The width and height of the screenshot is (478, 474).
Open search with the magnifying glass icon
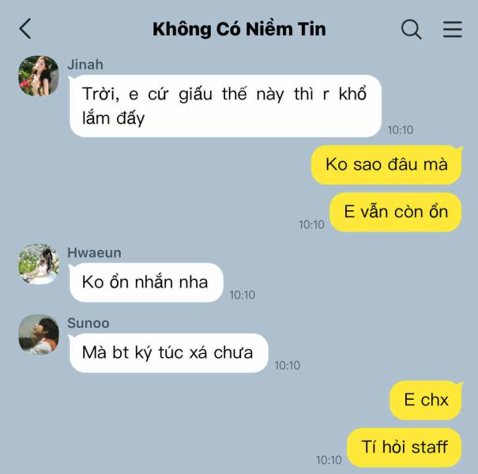pos(412,29)
